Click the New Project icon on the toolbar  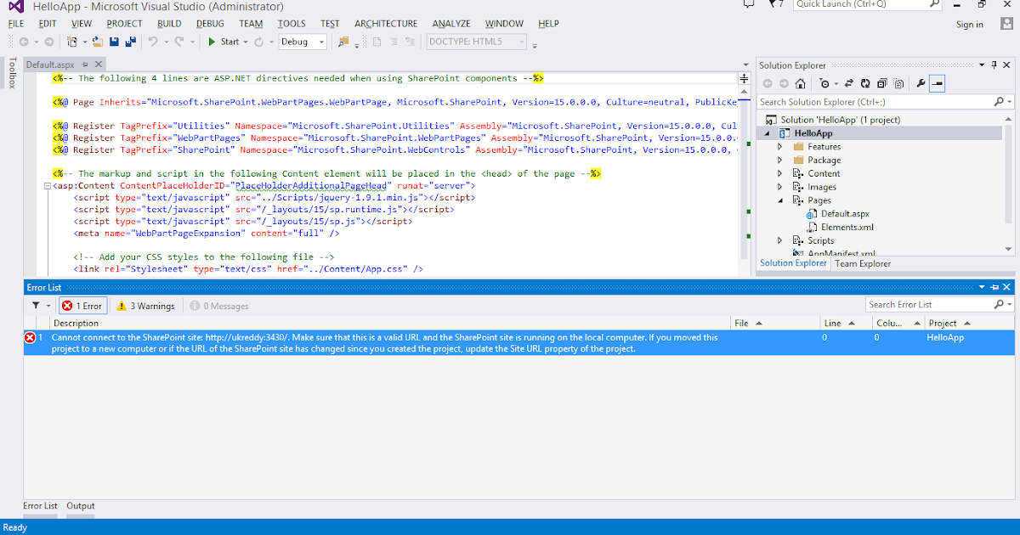pos(73,42)
